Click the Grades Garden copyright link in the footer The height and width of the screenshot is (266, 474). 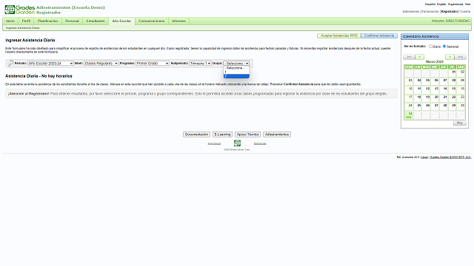[x=451, y=157]
